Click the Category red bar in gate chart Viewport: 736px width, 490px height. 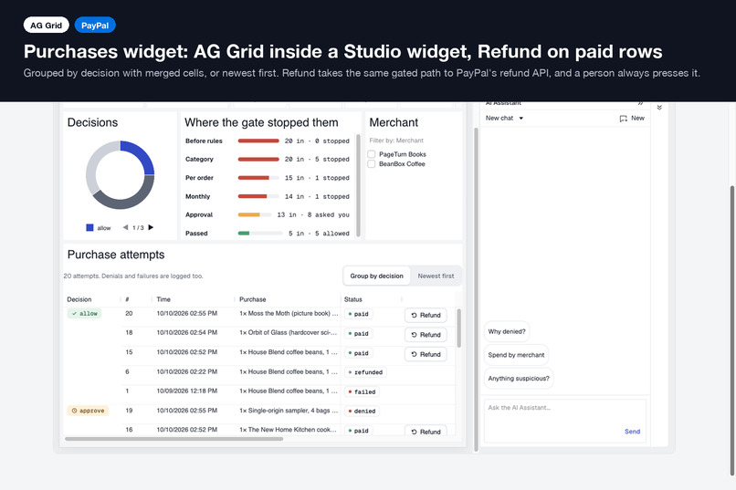coord(258,160)
